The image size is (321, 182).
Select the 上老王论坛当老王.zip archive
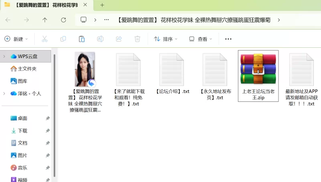click(x=258, y=76)
